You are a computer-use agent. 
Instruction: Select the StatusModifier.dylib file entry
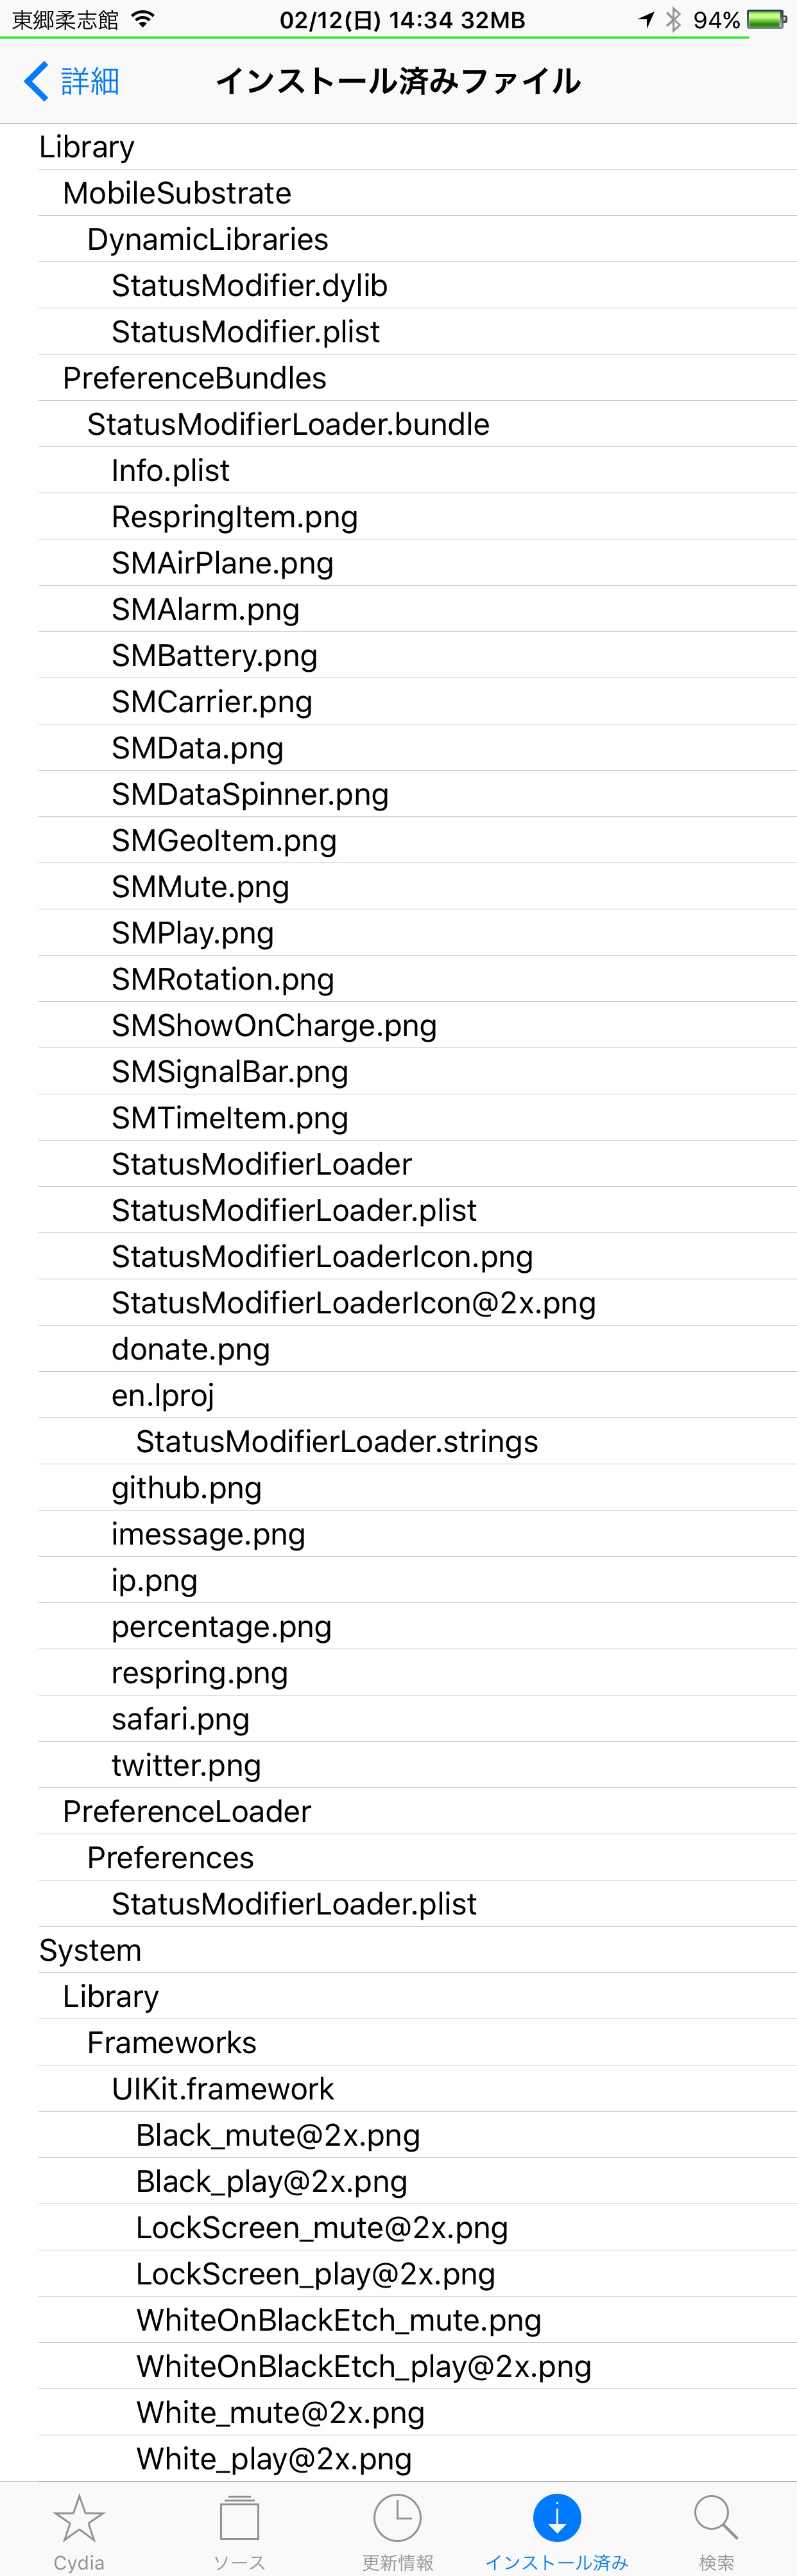click(x=416, y=285)
